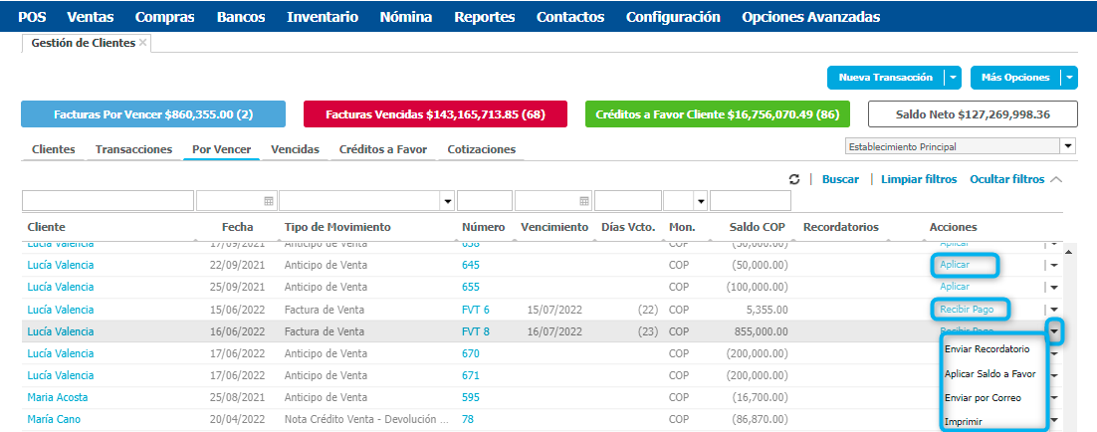Switch to the Vencidas tab
Viewport: 1097px width, 432px height.
click(x=295, y=149)
